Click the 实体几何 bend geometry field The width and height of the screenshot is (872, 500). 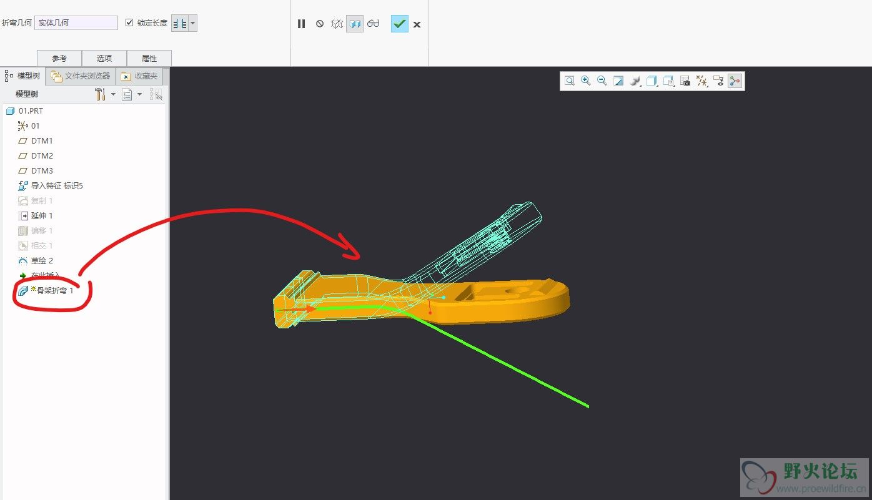click(76, 22)
